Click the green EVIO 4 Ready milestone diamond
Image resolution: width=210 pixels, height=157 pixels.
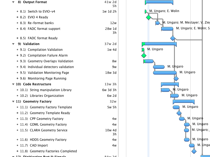click(149, 17)
